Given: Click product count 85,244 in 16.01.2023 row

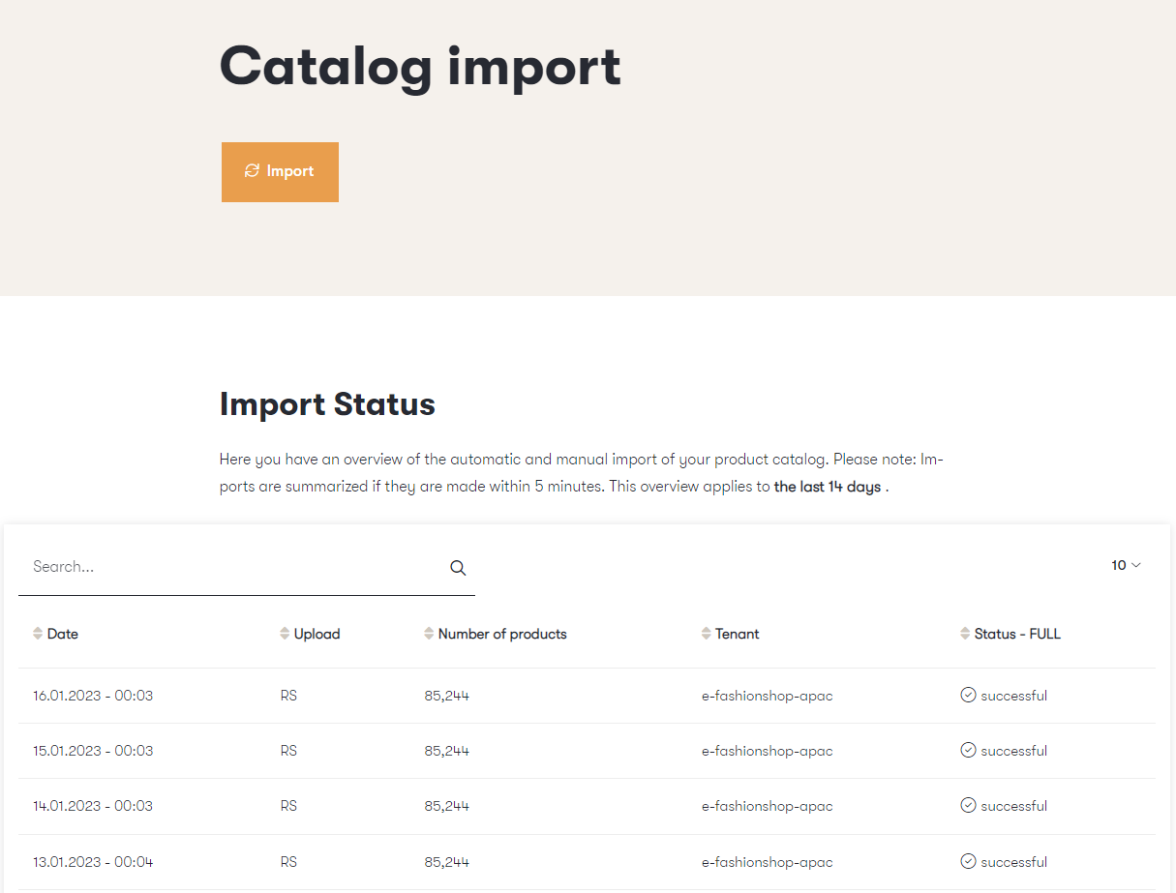Looking at the screenshot, I should tap(447, 696).
